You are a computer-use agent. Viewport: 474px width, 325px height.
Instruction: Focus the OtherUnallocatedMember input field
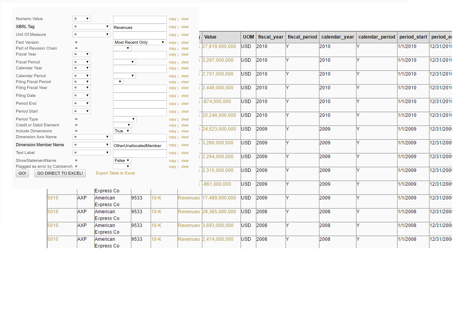[140, 146]
